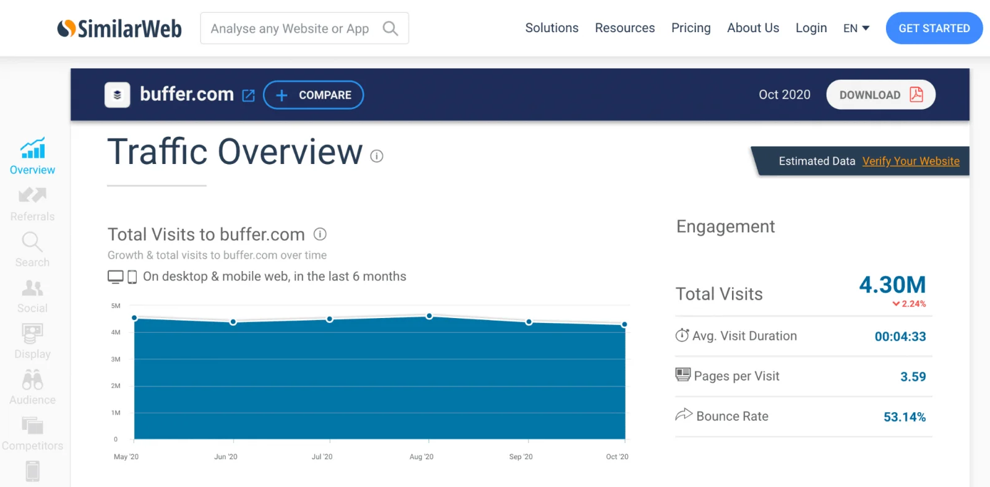The height and width of the screenshot is (487, 990).
Task: Click the Sep '20 data point on chart
Action: pos(528,322)
